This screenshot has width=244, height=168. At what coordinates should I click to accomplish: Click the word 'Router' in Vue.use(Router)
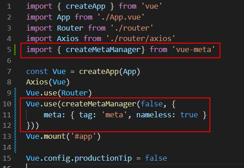pyautogui.click(x=75, y=93)
